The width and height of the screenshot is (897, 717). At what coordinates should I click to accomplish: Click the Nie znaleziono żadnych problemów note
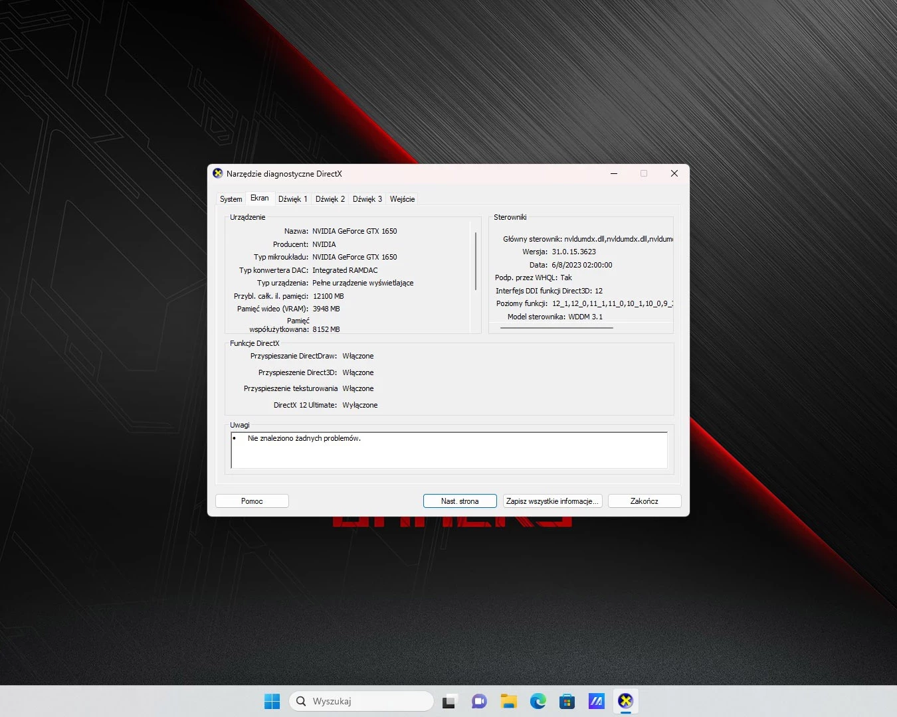(x=304, y=439)
